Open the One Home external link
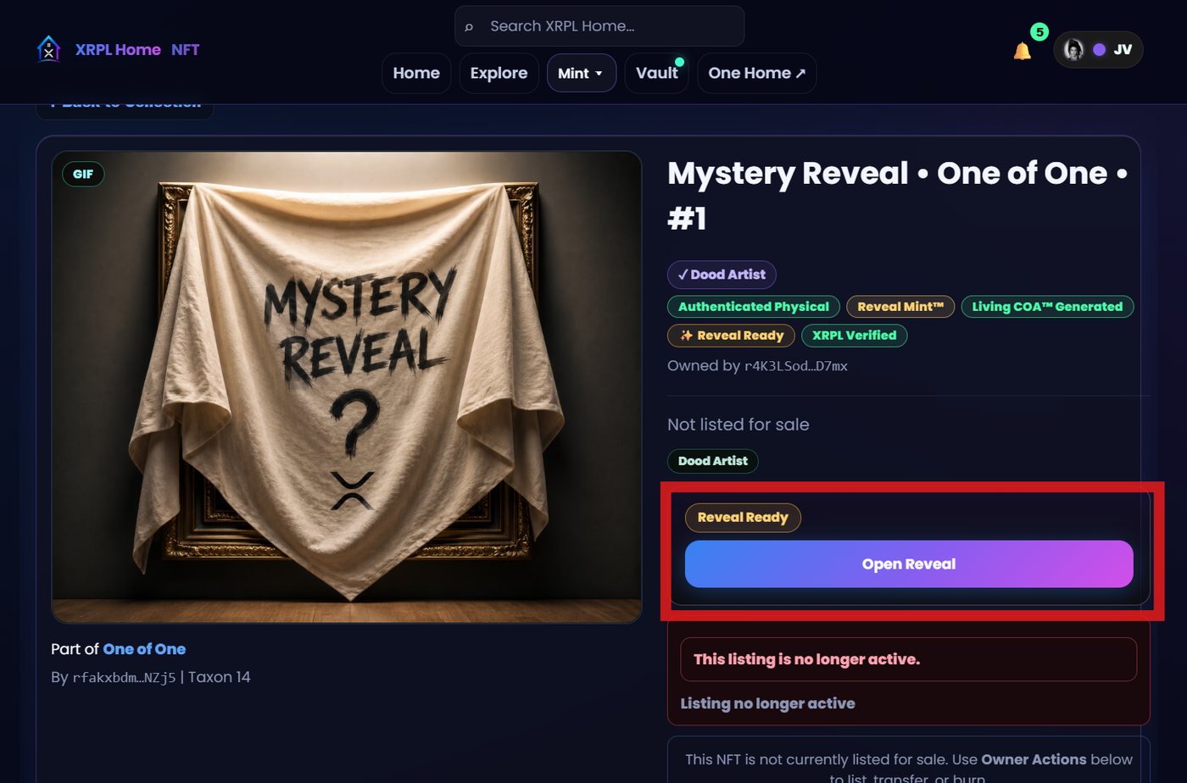Image resolution: width=1187 pixels, height=783 pixels. [x=756, y=73]
